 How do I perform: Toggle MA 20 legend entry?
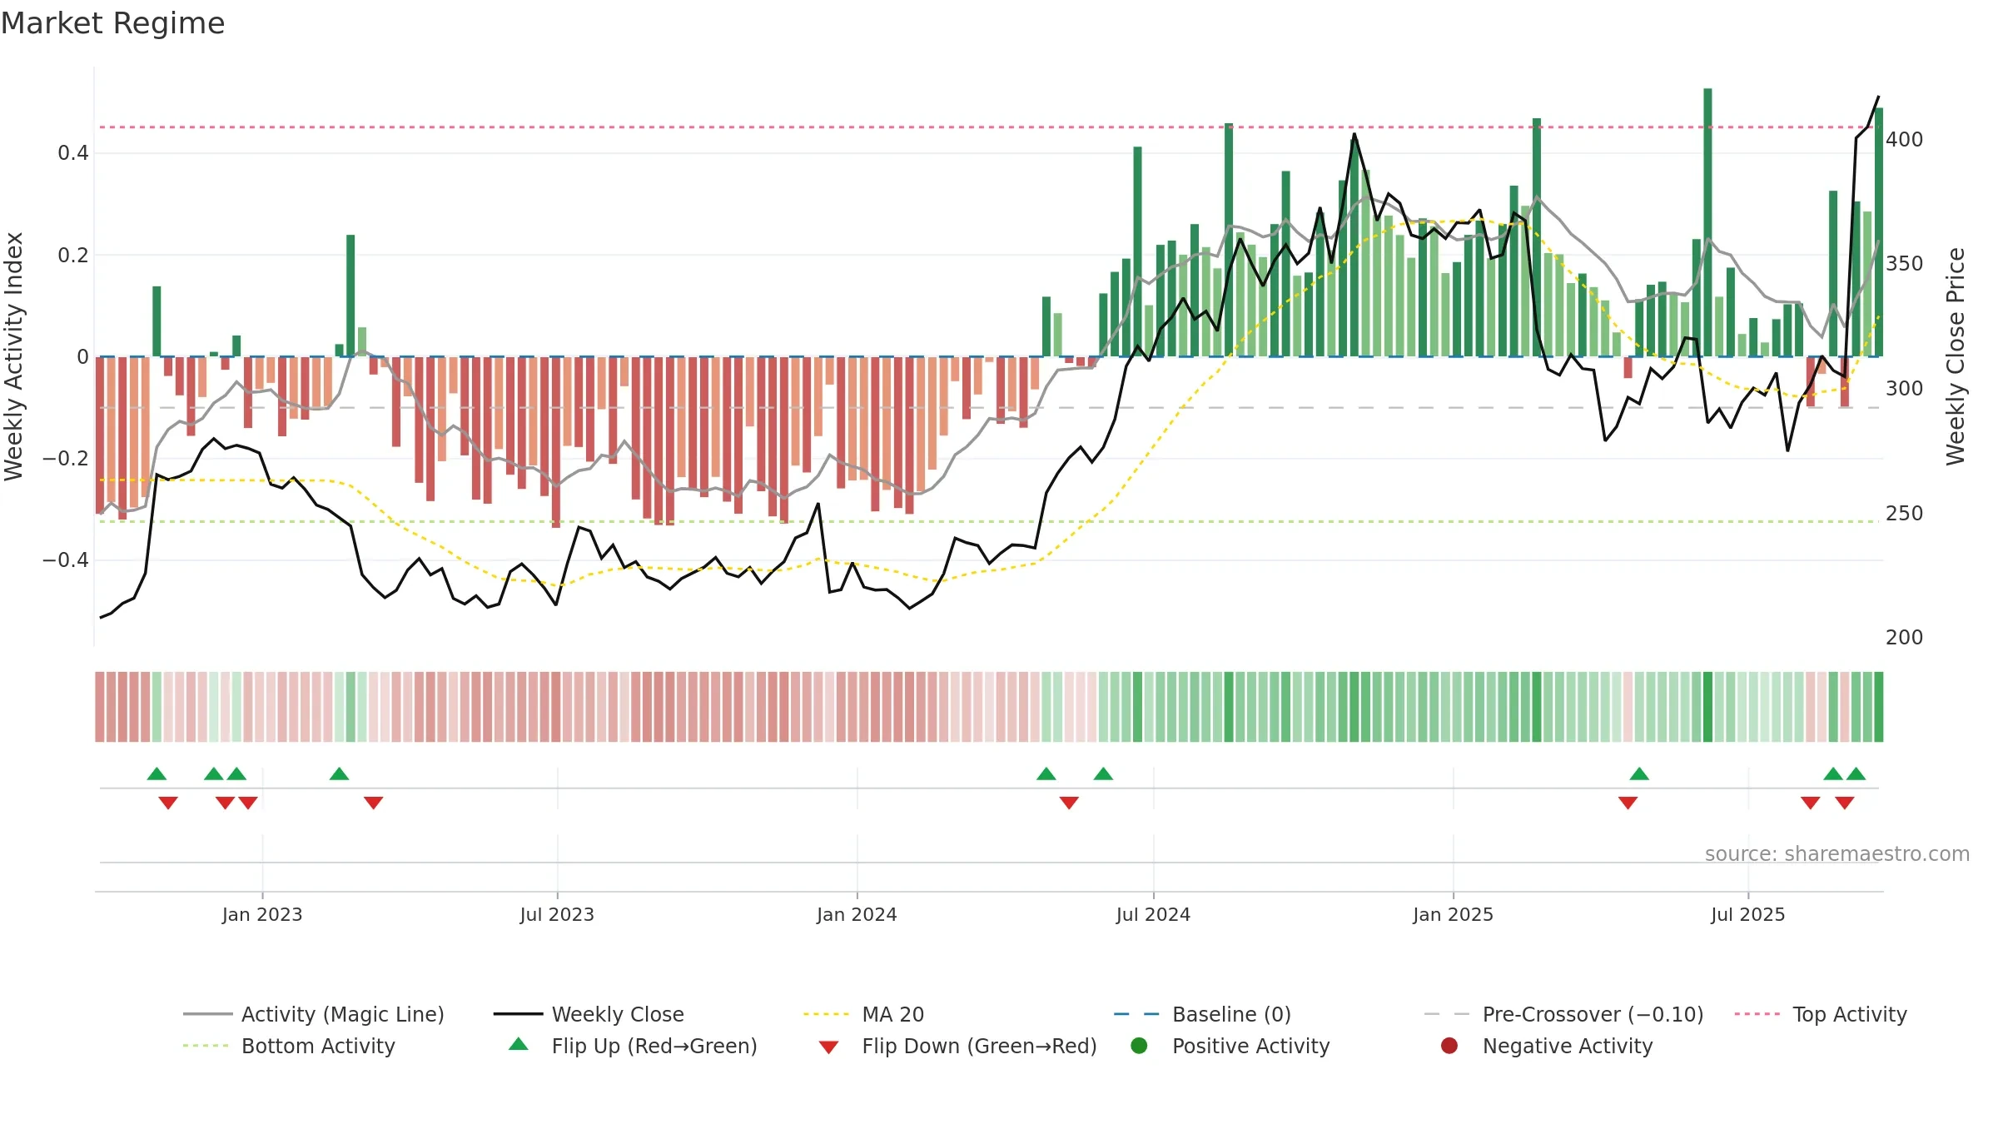[863, 1014]
